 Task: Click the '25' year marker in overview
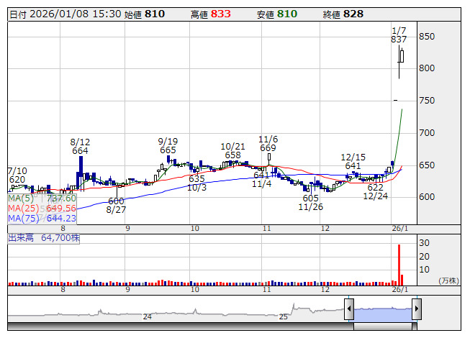tap(284, 316)
